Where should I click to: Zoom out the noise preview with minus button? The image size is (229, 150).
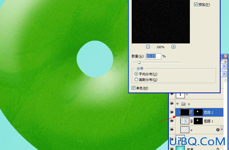click(x=148, y=47)
